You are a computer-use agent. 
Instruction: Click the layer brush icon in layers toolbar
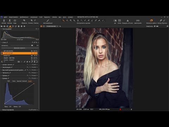(25, 62)
